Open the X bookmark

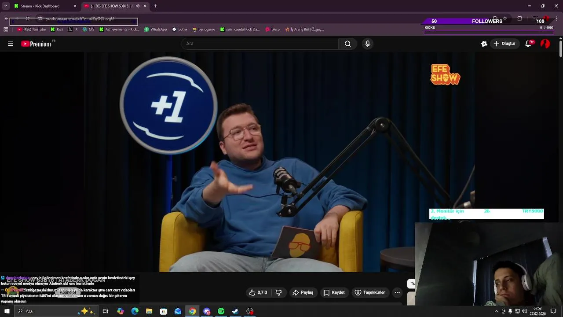73,29
